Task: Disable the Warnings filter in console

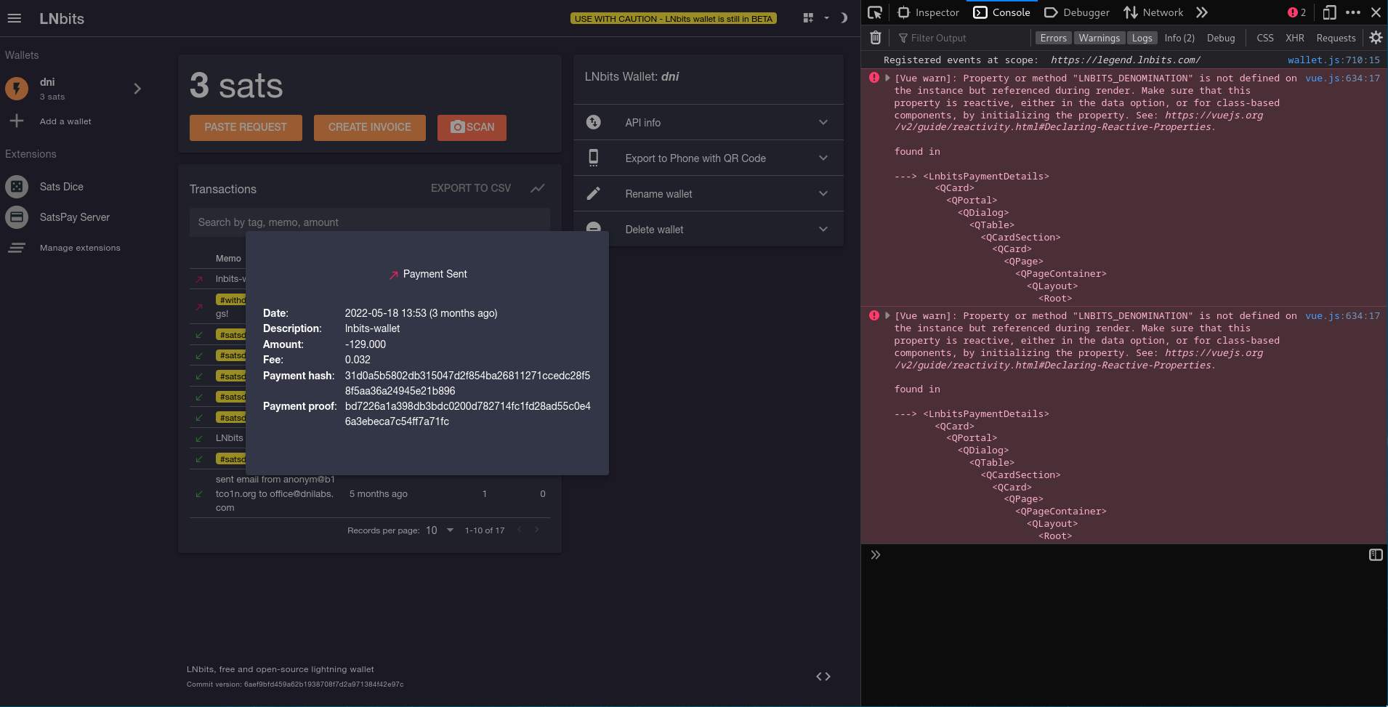Action: point(1099,38)
